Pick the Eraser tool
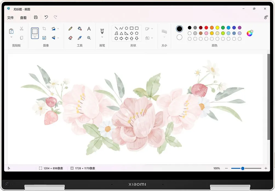 coord(70,38)
